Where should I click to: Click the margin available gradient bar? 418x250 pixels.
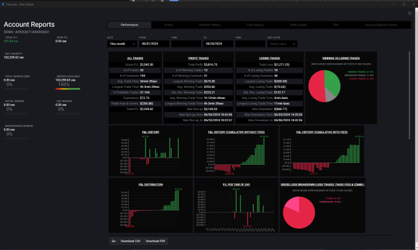click(x=68, y=89)
